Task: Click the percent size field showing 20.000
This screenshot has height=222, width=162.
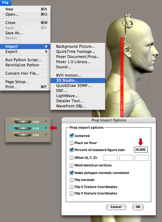Action: pos(141,150)
